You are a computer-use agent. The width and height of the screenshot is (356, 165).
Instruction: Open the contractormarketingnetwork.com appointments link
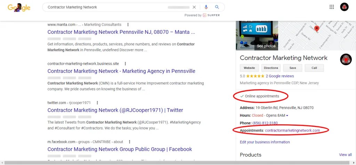pos(292,131)
